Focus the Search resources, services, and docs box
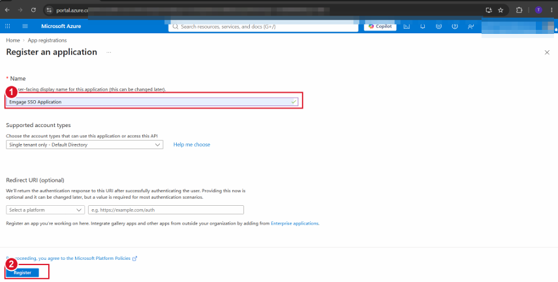Image resolution: width=558 pixels, height=282 pixels. (x=264, y=27)
